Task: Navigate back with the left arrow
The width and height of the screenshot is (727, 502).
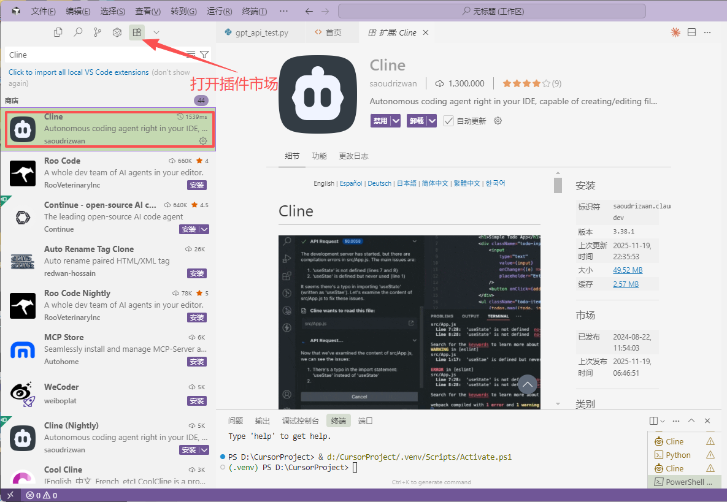Action: point(309,11)
